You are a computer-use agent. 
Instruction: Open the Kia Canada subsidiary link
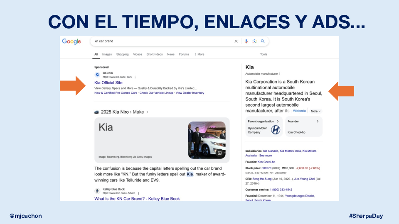[271, 151]
